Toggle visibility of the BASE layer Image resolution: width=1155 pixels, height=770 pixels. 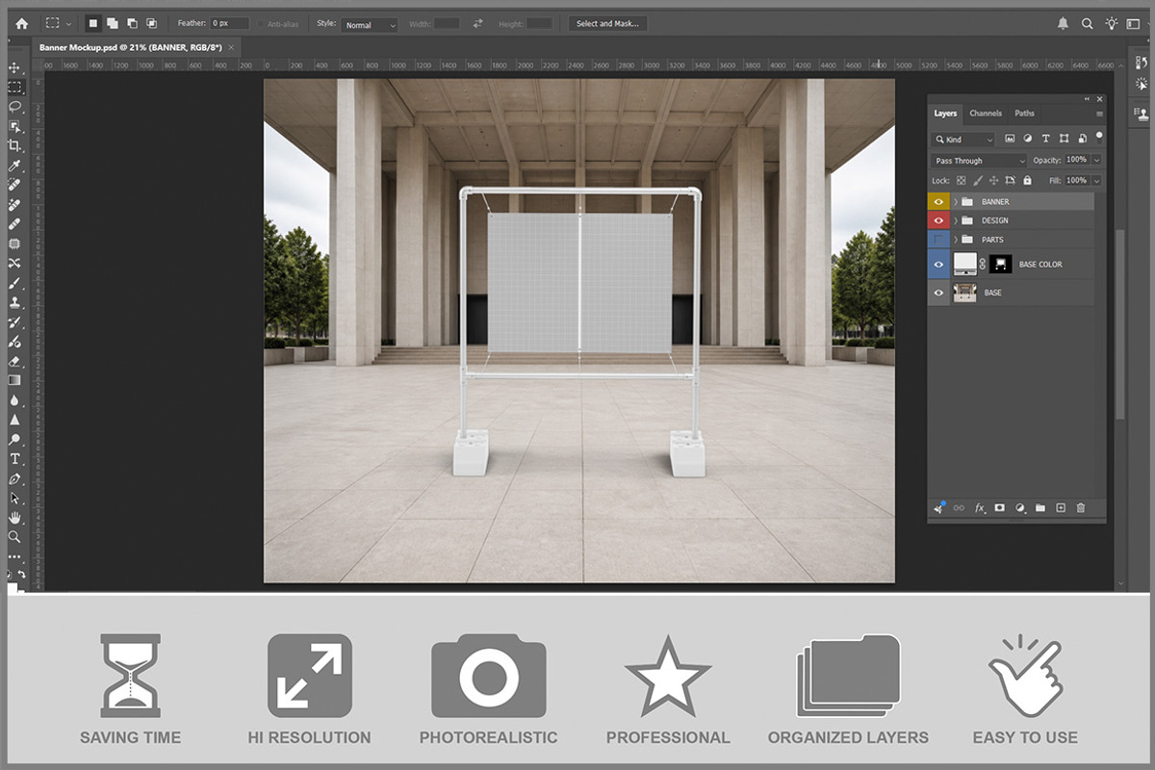[939, 293]
